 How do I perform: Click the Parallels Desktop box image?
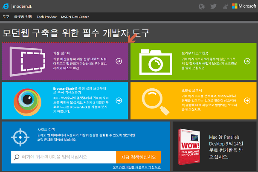coord(189,147)
